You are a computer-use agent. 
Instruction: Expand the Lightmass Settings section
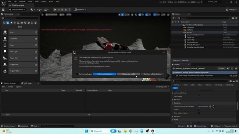point(173,93)
